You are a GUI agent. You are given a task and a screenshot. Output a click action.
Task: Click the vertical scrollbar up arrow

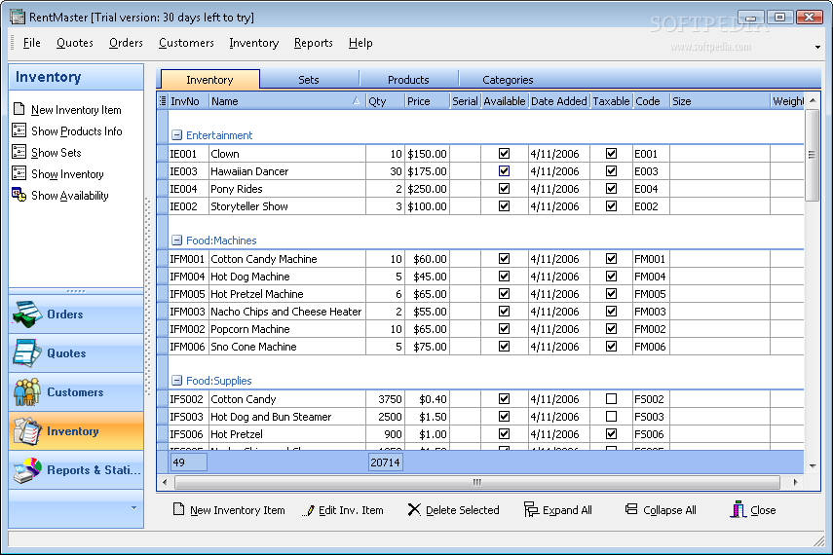[813, 101]
